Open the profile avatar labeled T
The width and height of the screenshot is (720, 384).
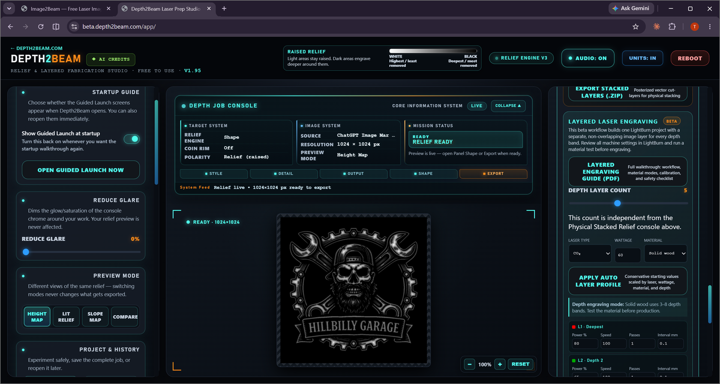click(x=695, y=27)
